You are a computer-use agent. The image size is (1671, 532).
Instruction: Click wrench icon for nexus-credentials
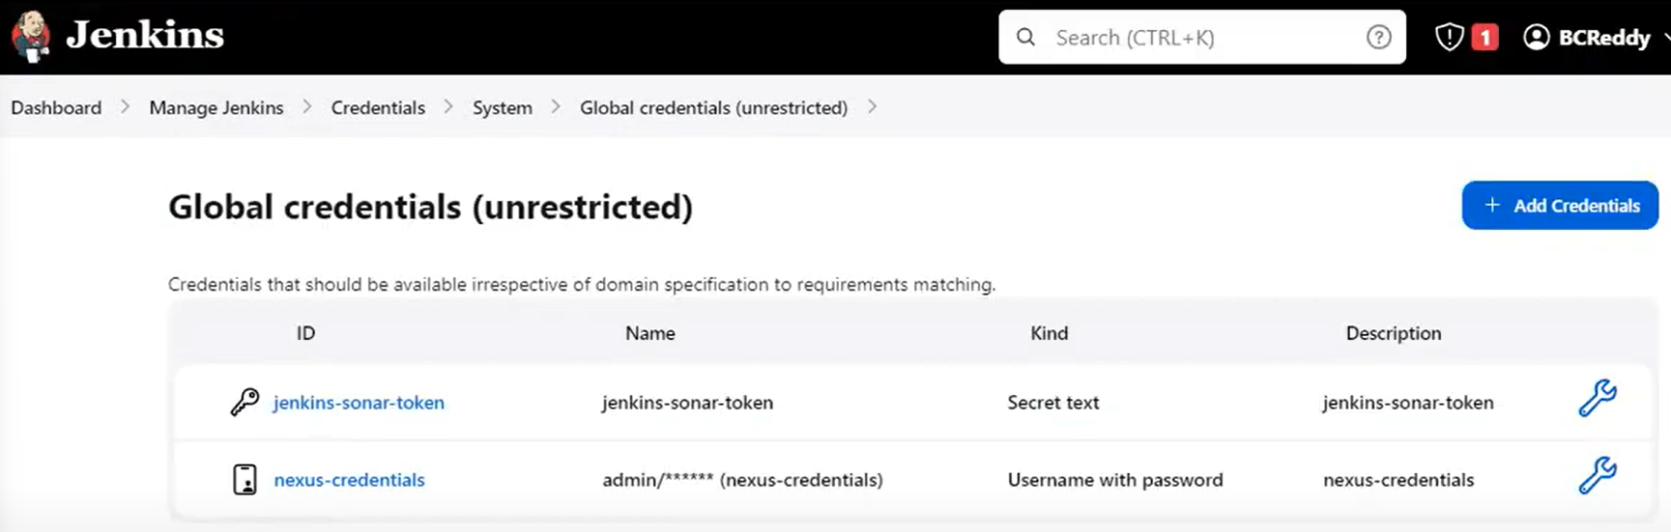click(x=1597, y=475)
